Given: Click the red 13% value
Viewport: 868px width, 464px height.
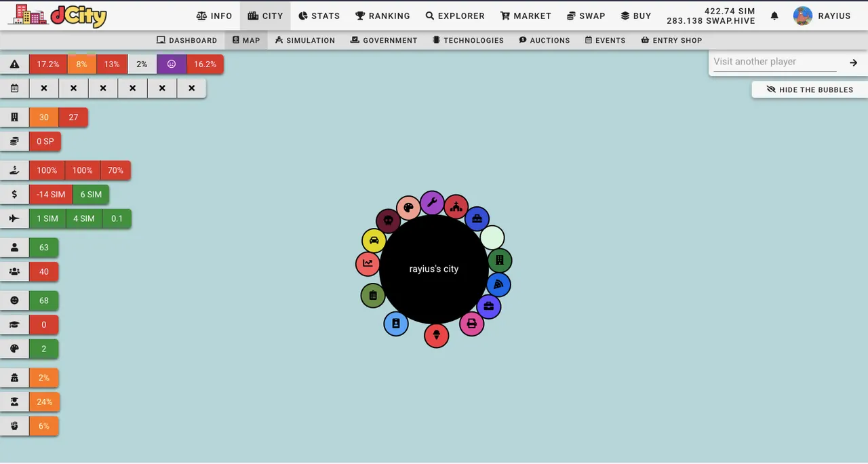Looking at the screenshot, I should coord(112,64).
